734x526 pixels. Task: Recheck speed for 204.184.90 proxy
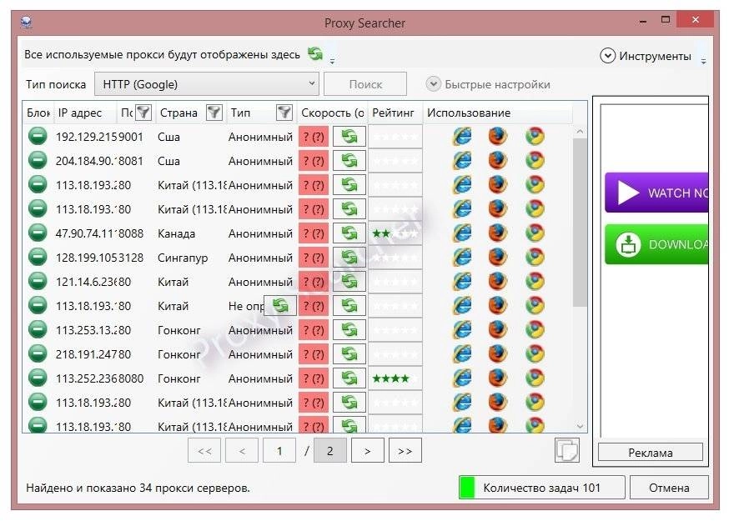click(x=349, y=161)
